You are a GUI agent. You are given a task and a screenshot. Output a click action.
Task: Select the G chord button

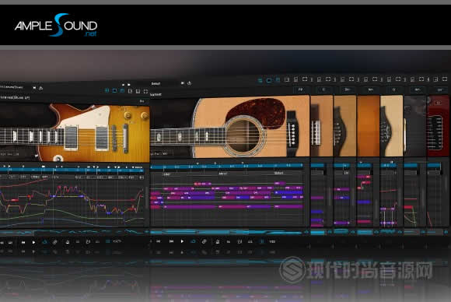393,90
